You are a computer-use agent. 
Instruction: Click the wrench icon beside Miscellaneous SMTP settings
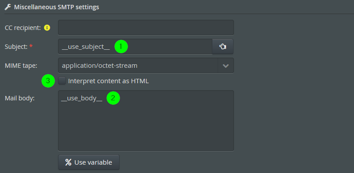pos(7,7)
